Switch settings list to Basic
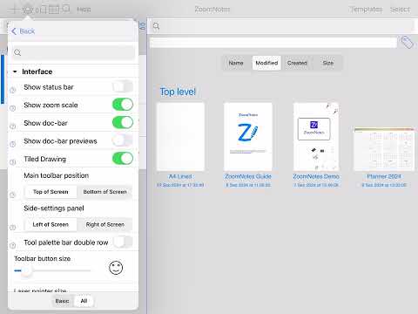The image size is (418, 314). [62, 301]
